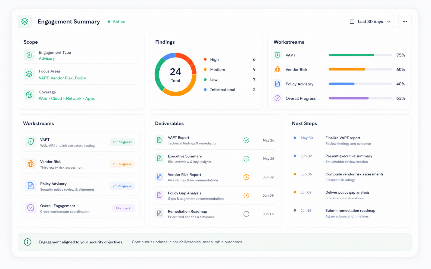Select the Informational severity legend dot
The width and height of the screenshot is (431, 269).
pos(205,89)
